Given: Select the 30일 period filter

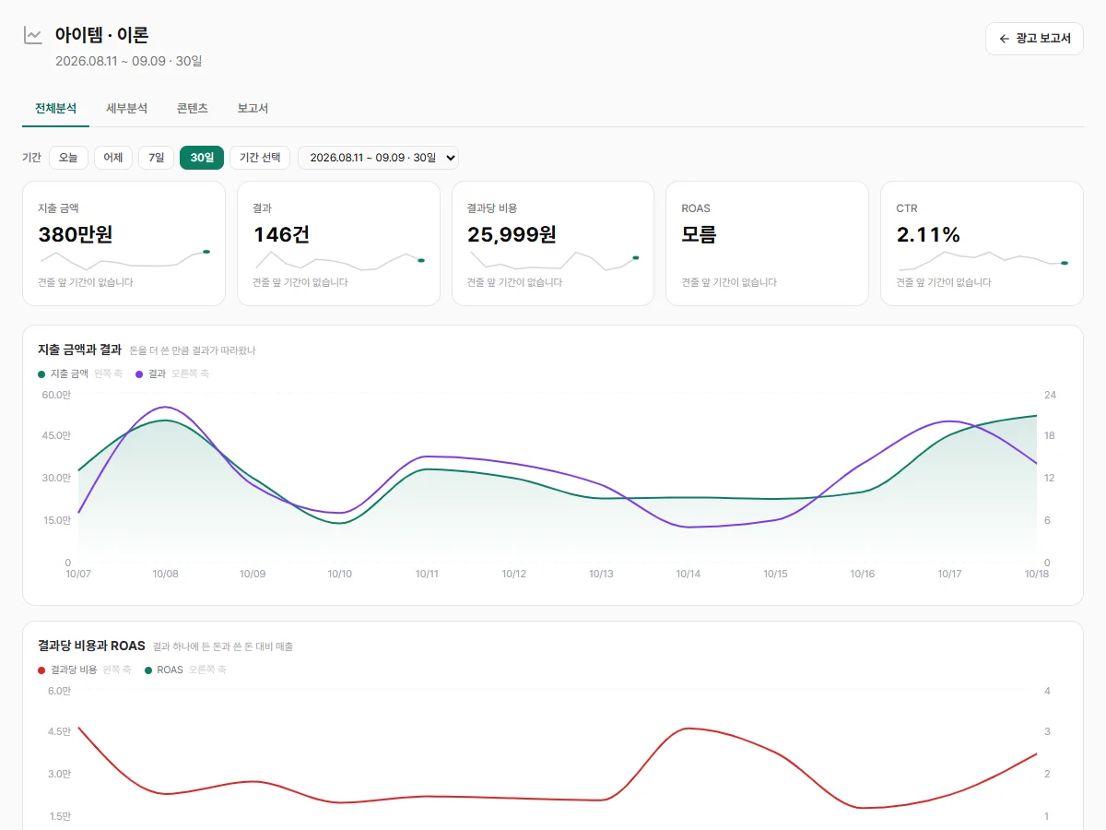Looking at the screenshot, I should pyautogui.click(x=202, y=158).
